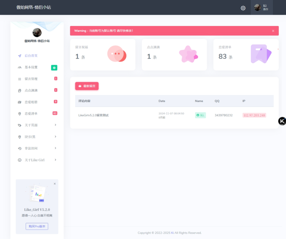The height and width of the screenshot is (239, 286).
Task: Click the 购买Pro版本 button
Action: coord(37,226)
